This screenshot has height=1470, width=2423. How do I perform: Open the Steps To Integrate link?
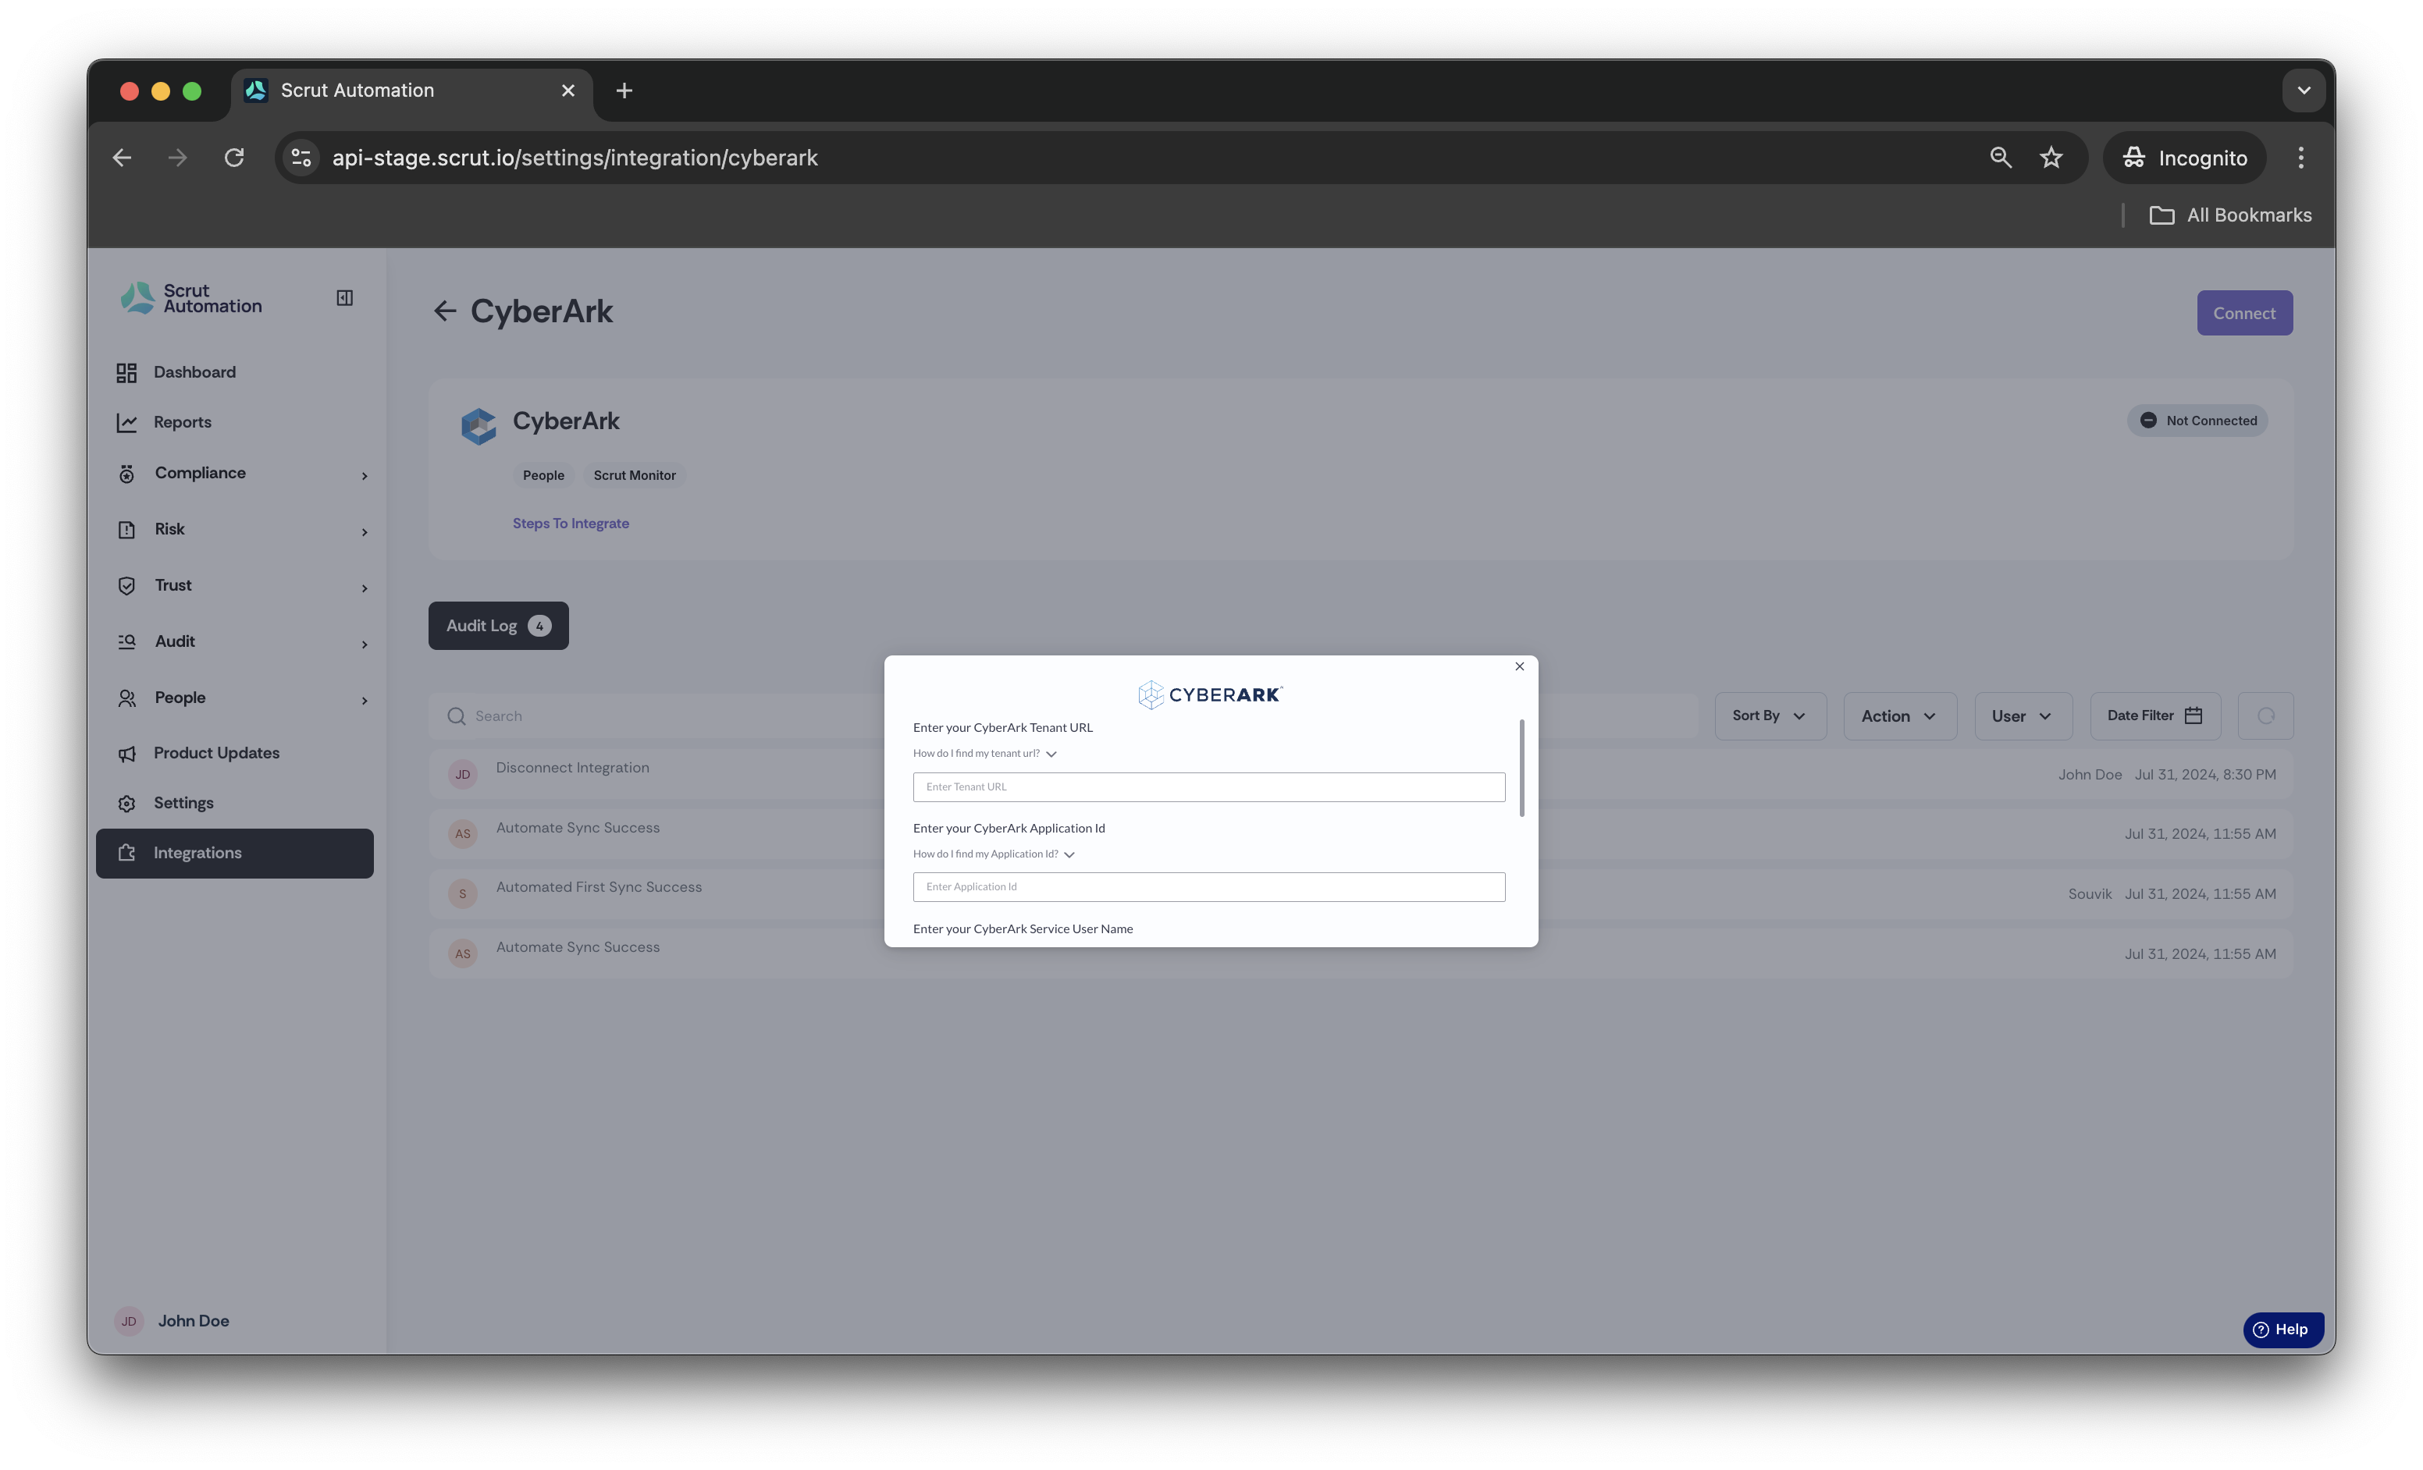pos(571,524)
